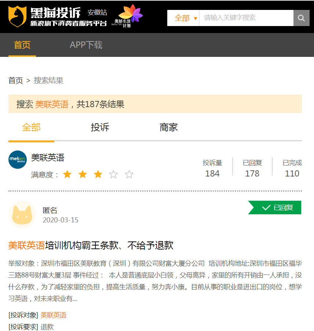Click the magnifier search button
314x331 pixels.
point(301,18)
